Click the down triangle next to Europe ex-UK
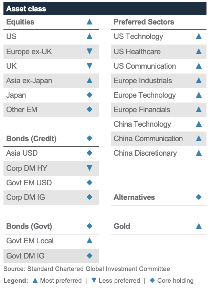212x292 pixels. [x=89, y=51]
